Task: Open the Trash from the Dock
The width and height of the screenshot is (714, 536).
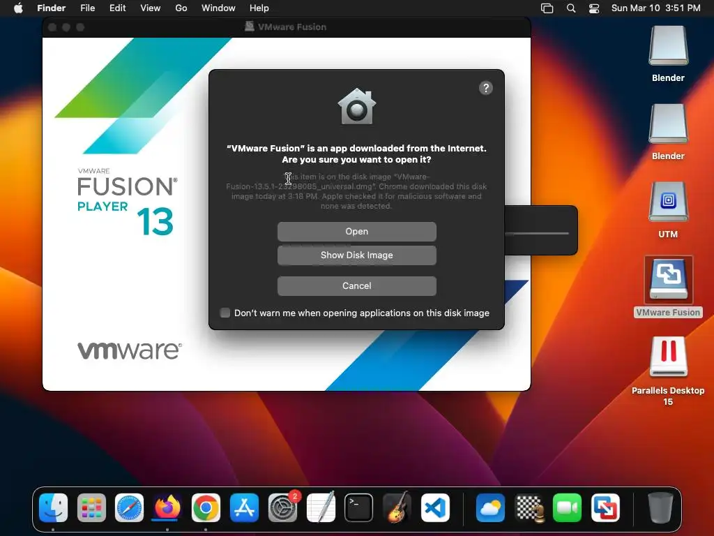Action: pyautogui.click(x=660, y=508)
